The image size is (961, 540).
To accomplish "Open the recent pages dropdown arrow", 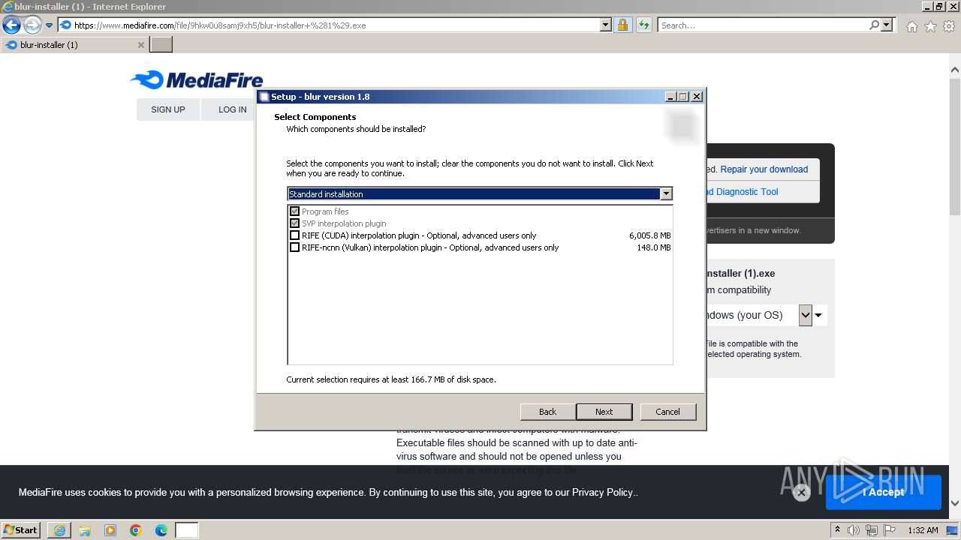I will click(x=50, y=25).
